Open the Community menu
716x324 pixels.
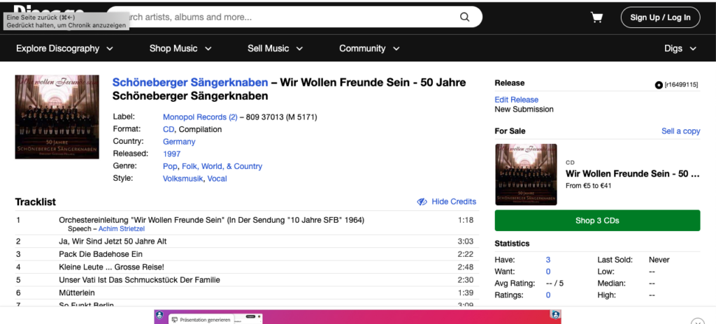point(369,48)
